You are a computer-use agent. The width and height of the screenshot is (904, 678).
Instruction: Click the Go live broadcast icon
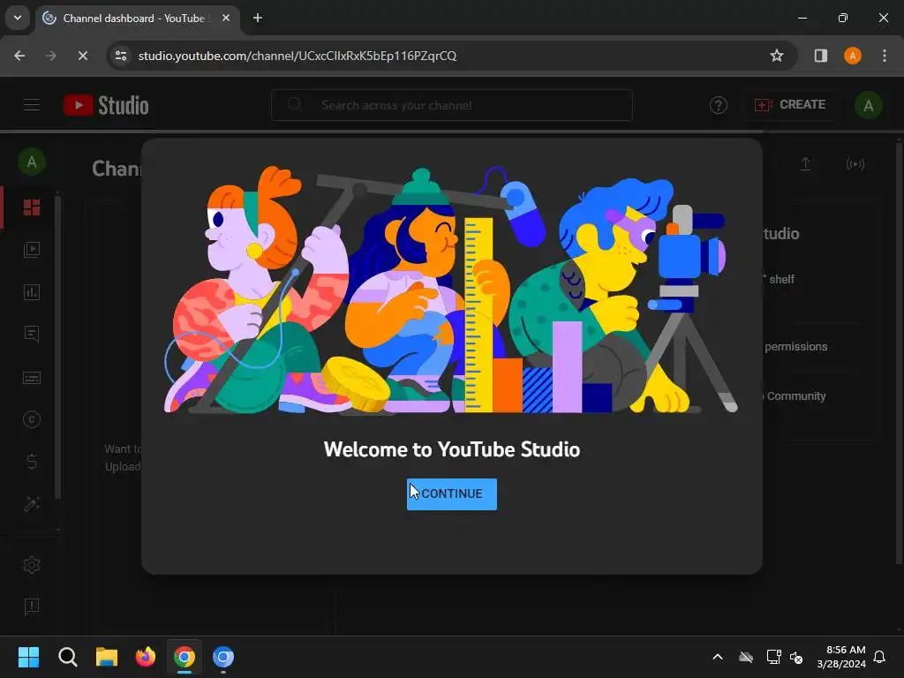coord(855,164)
